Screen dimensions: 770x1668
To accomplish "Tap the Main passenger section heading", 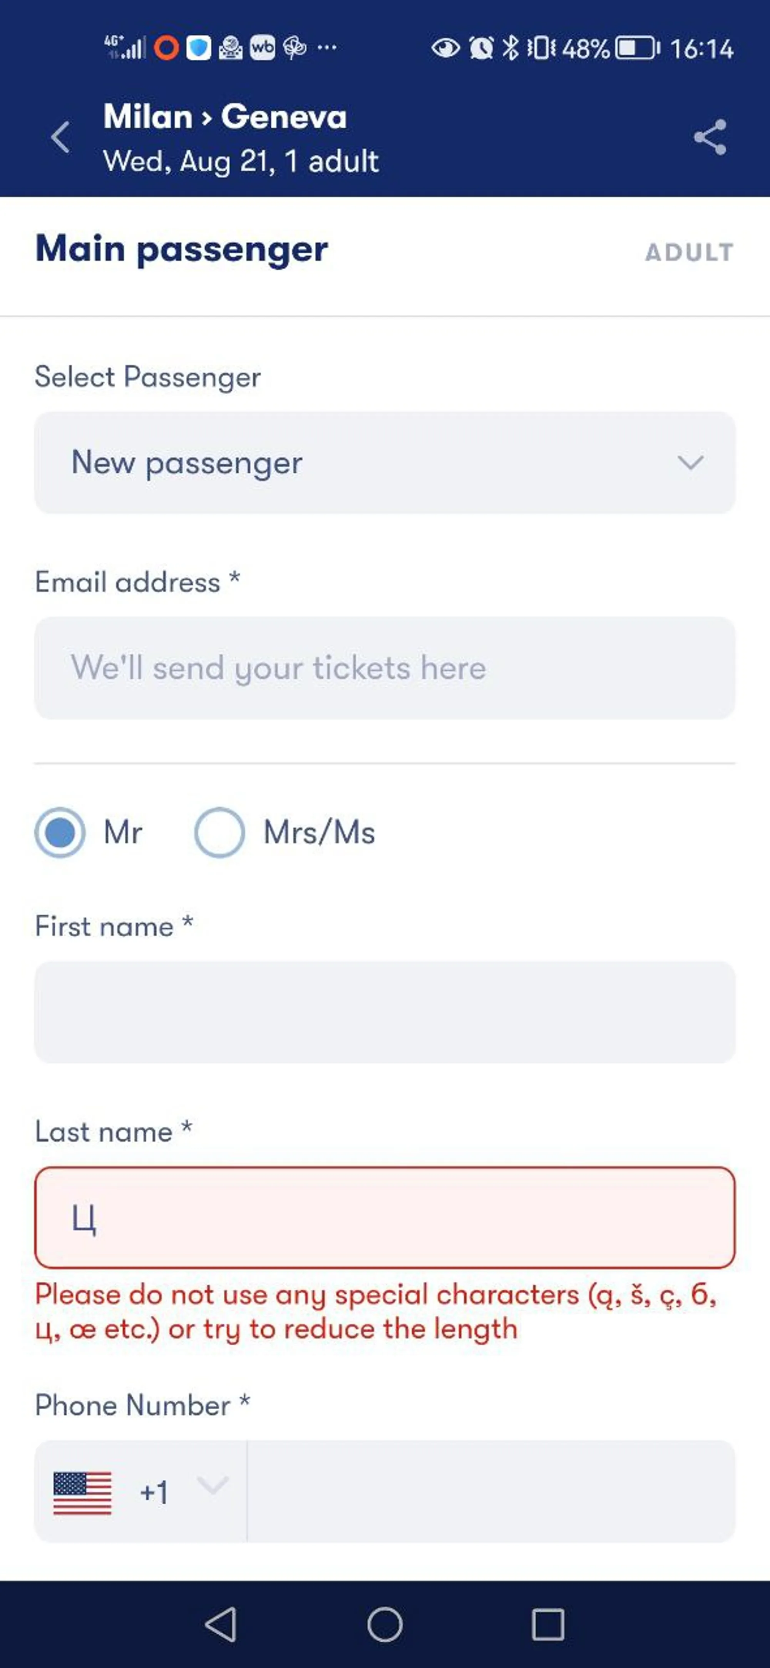I will point(182,249).
